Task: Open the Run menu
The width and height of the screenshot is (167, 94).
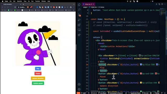Action: pos(32,1)
